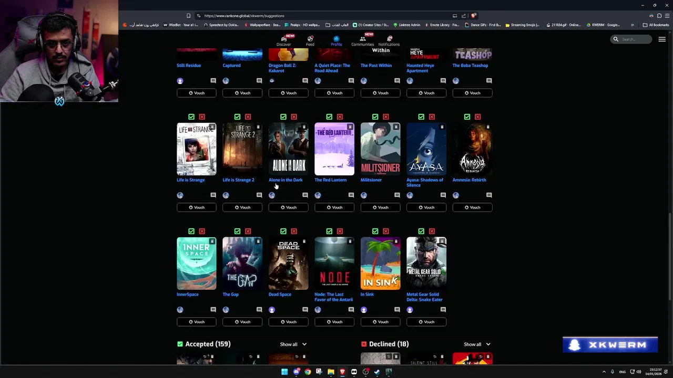
Task: Open comment icon under Alone in the Dark
Action: click(305, 195)
